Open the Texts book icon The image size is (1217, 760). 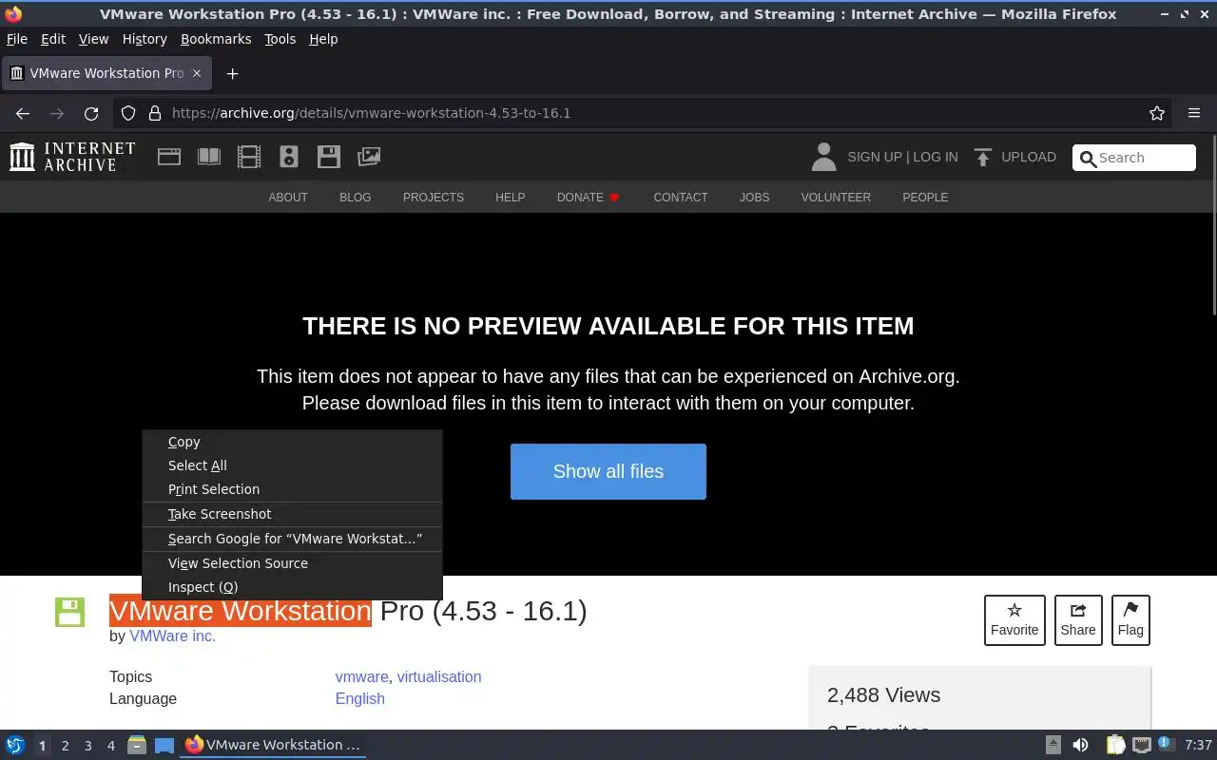[x=209, y=157]
